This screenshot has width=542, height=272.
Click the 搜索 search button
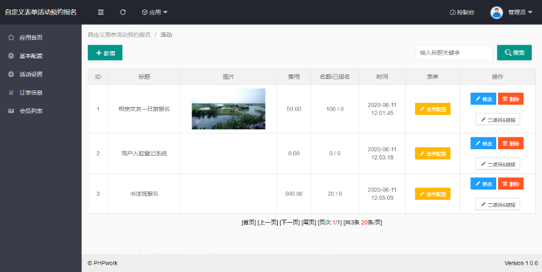[514, 53]
